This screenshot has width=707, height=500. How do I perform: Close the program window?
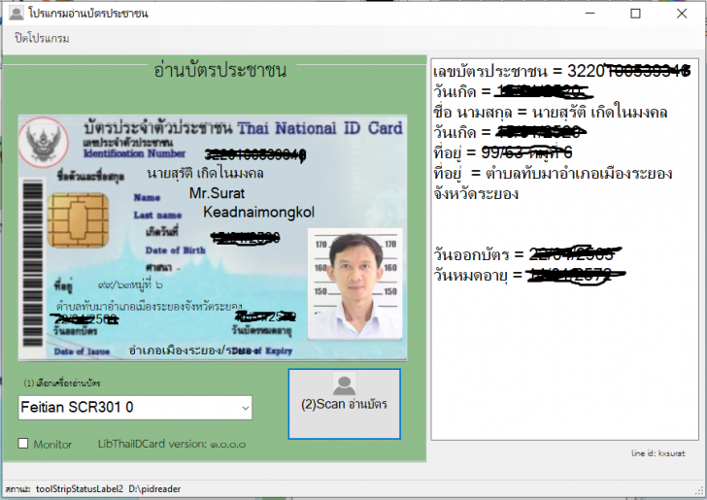click(x=682, y=14)
